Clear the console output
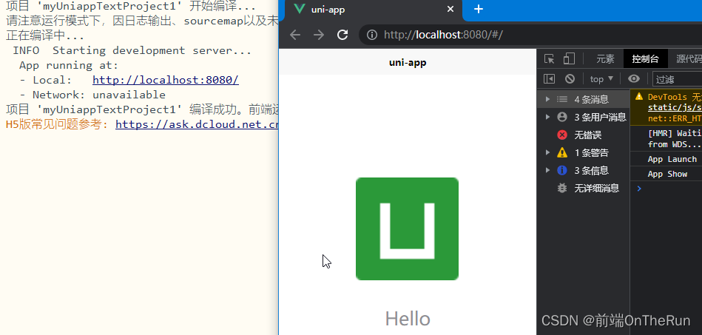This screenshot has width=702, height=335. [570, 79]
